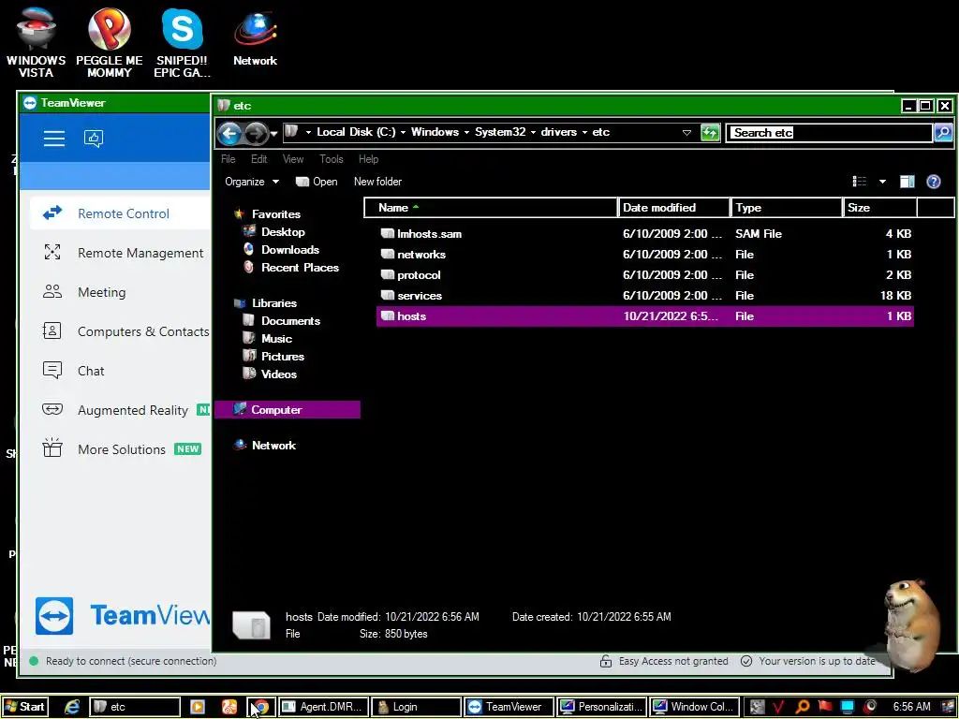
Task: Select Desktop under Favorites
Action: pyautogui.click(x=274, y=232)
